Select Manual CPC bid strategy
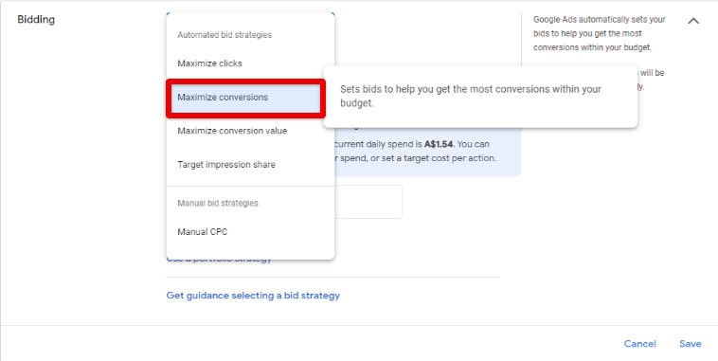This screenshot has width=718, height=361. click(x=250, y=232)
